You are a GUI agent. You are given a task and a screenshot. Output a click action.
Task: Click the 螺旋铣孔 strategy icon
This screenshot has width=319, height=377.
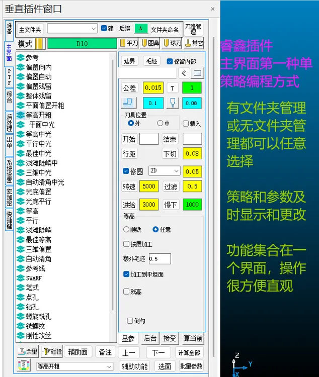pos(21,316)
